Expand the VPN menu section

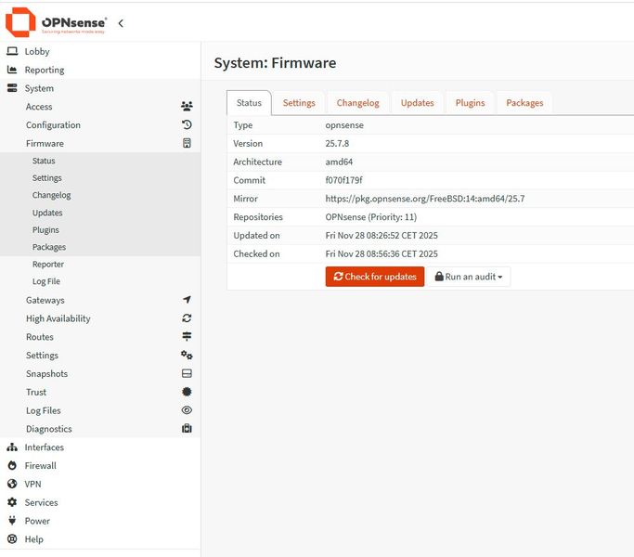tap(100, 484)
